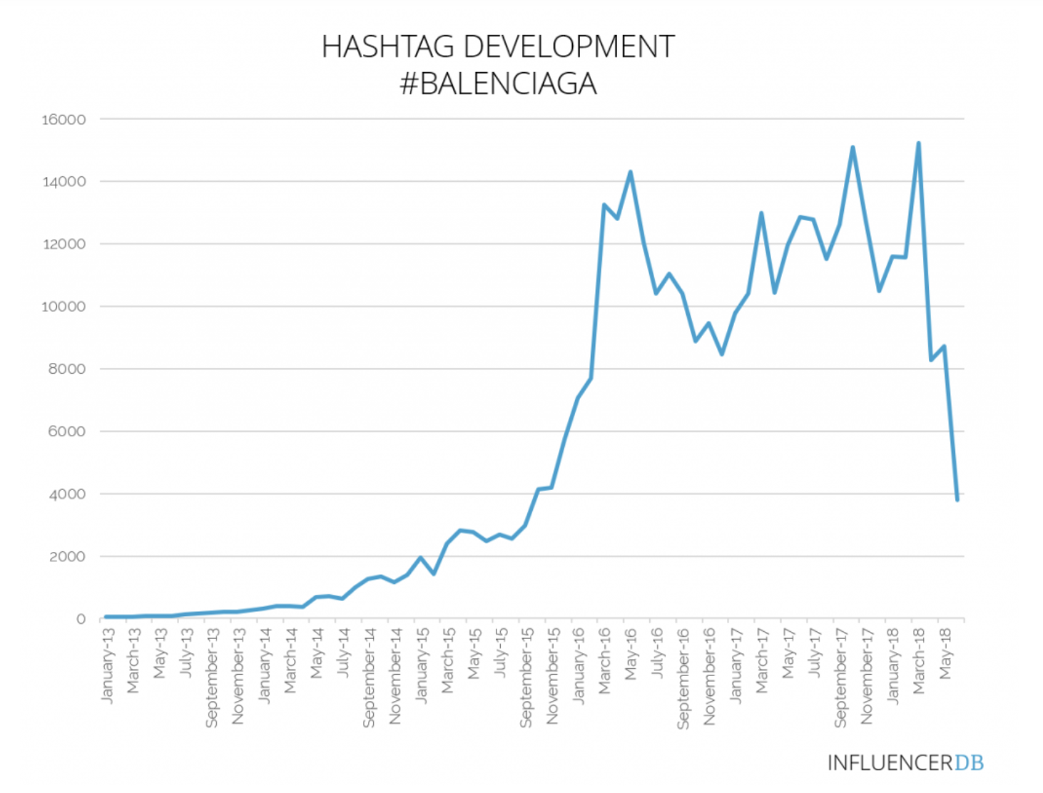Select the x-axis label 'January-14'
Screen dimensions: 1043x793
[265, 665]
